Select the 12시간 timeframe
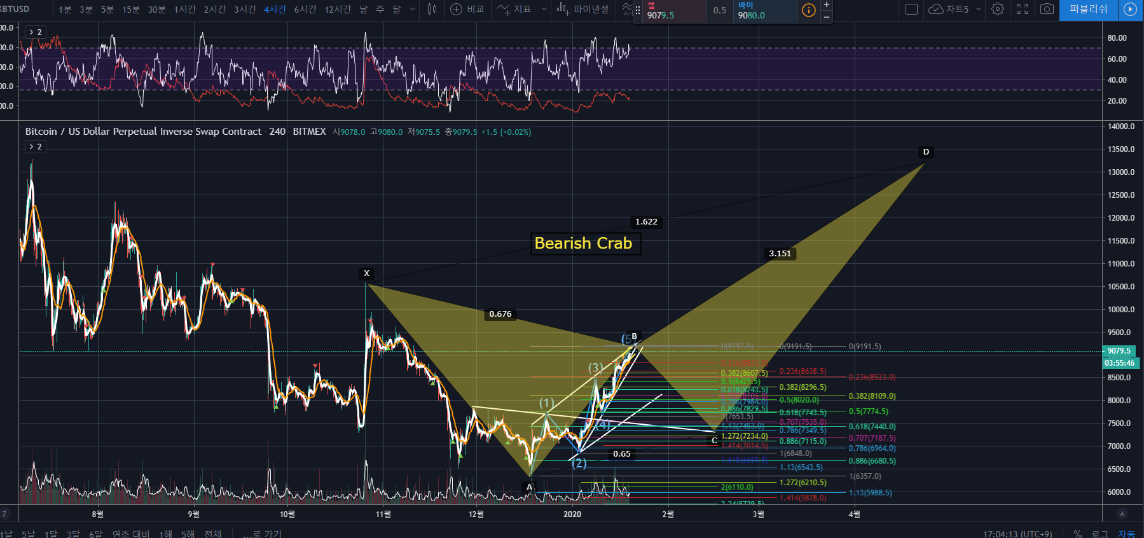This screenshot has width=1144, height=538. tap(338, 10)
